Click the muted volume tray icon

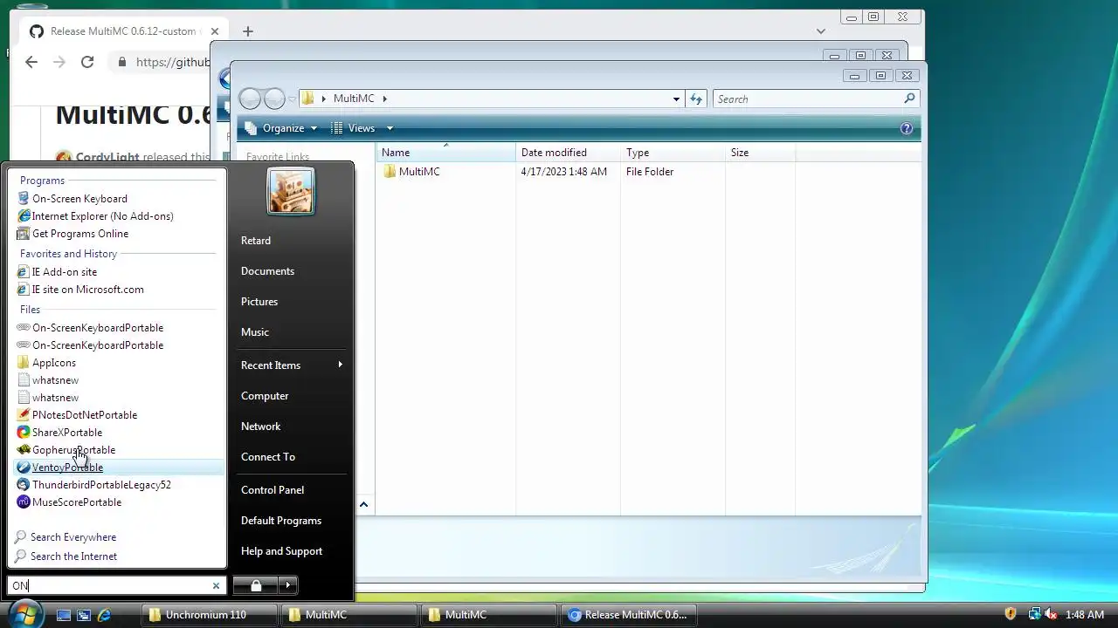tap(1051, 615)
